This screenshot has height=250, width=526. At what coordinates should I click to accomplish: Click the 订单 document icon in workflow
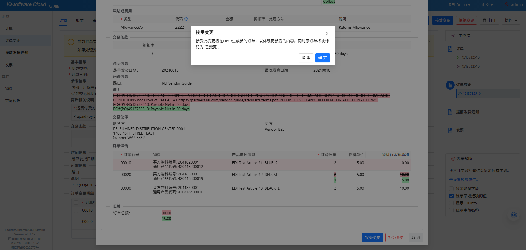tap(450, 49)
